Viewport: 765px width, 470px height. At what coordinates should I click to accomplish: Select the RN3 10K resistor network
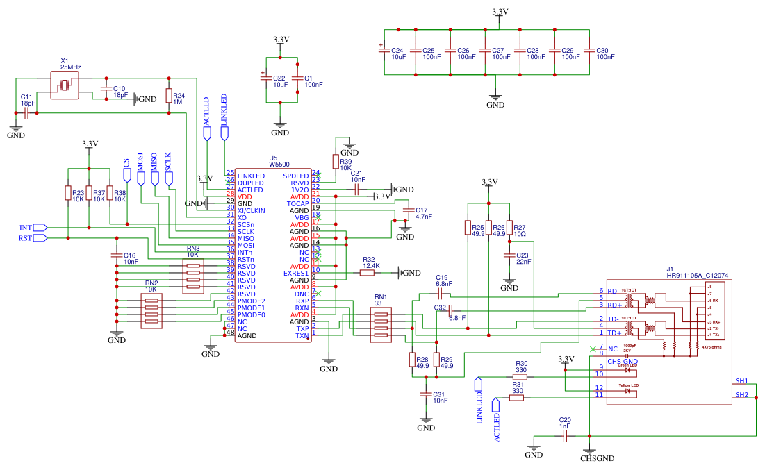click(x=192, y=276)
